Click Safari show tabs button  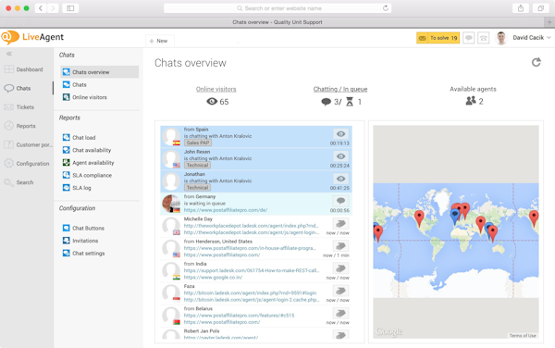[540, 8]
